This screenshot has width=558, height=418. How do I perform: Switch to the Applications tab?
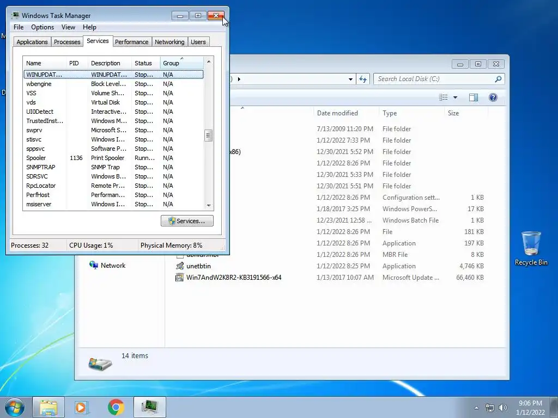coord(32,42)
